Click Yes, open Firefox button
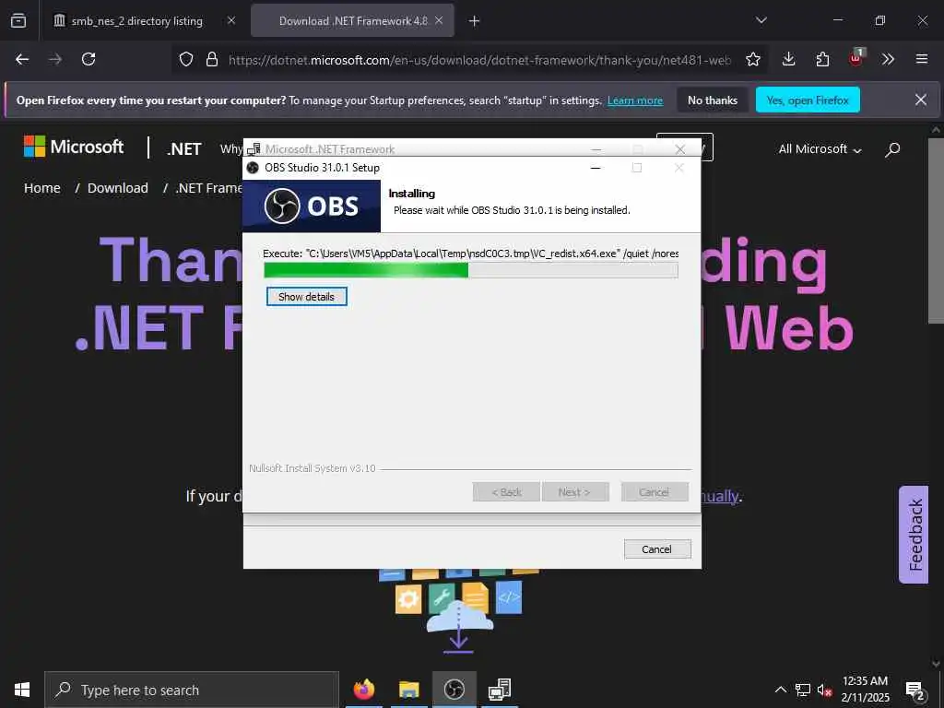 pyautogui.click(x=808, y=100)
